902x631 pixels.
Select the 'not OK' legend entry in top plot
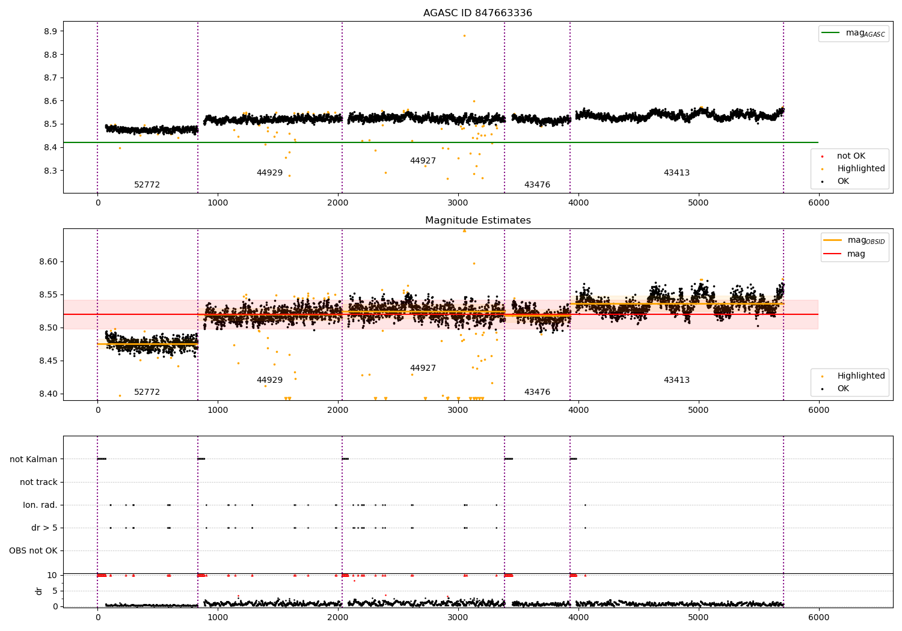coord(851,156)
